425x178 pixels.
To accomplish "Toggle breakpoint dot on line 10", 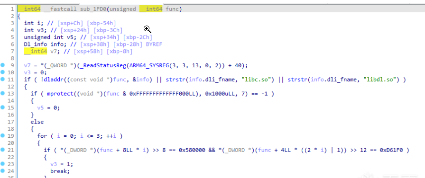I will pyautogui.click(x=3, y=72).
